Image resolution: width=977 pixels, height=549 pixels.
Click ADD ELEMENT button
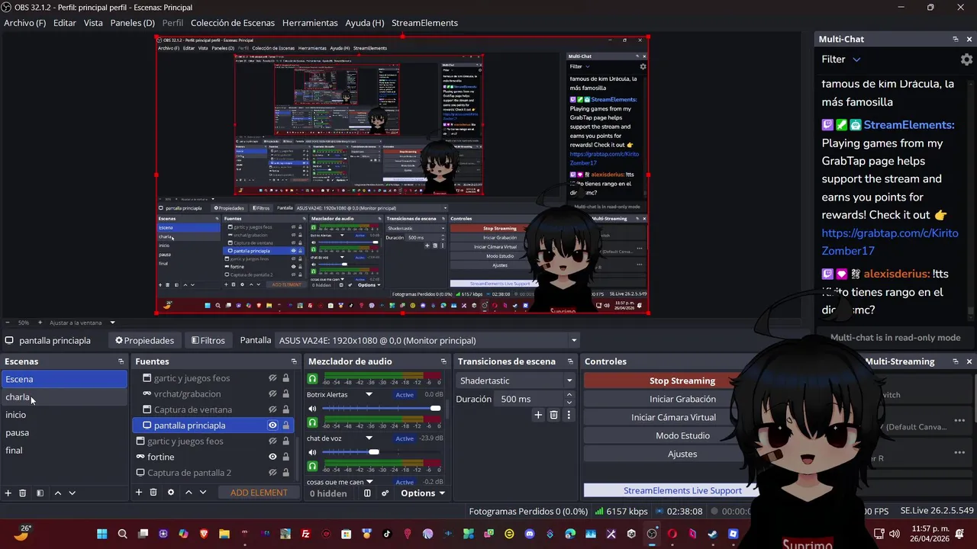[259, 493]
